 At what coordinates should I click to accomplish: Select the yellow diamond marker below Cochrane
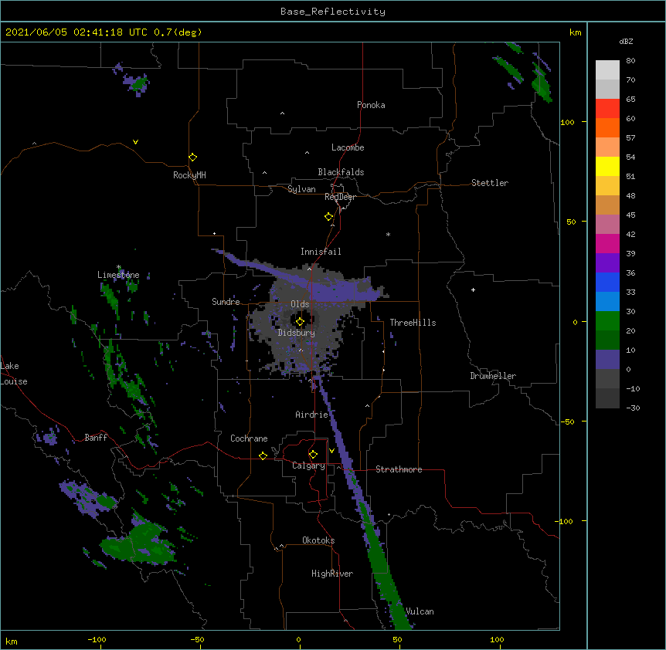click(x=263, y=455)
